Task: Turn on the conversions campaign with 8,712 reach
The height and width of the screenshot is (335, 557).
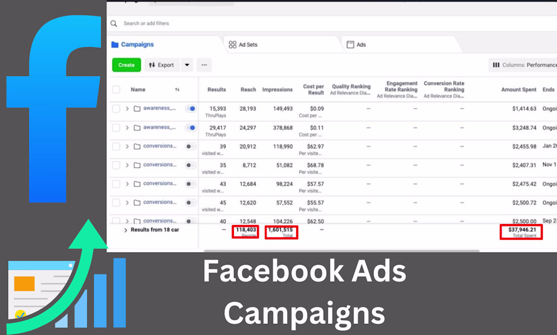Action: coord(191,165)
